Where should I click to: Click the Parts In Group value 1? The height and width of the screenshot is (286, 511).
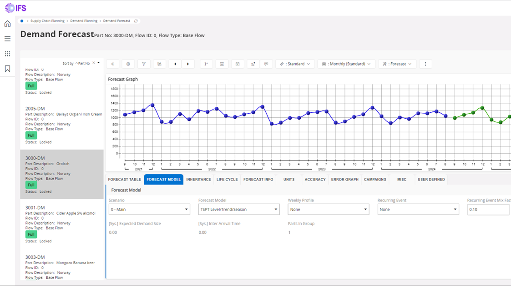tap(289, 233)
